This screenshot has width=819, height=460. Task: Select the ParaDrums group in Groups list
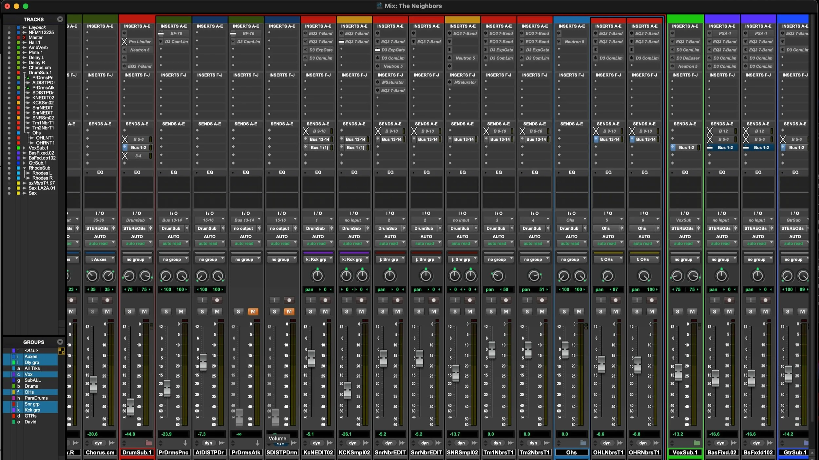(x=36, y=398)
